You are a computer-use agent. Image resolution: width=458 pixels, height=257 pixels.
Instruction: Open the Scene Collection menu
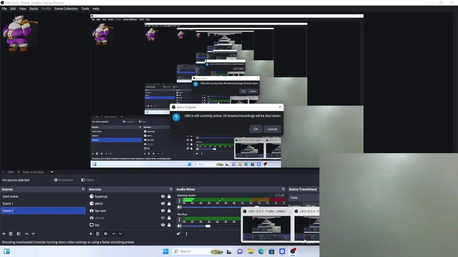[66, 9]
